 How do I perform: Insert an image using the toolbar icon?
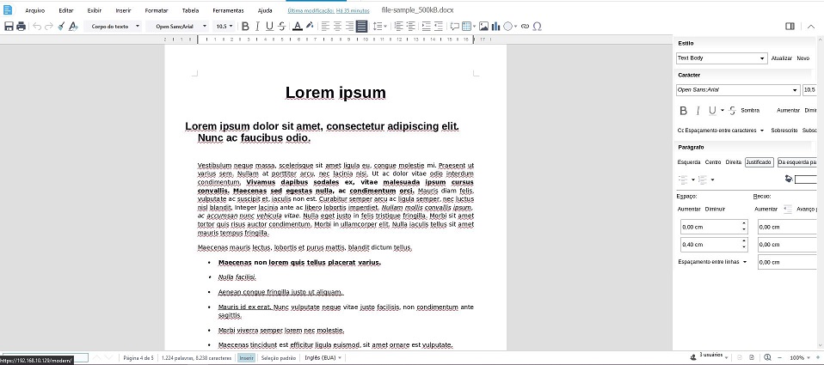484,27
